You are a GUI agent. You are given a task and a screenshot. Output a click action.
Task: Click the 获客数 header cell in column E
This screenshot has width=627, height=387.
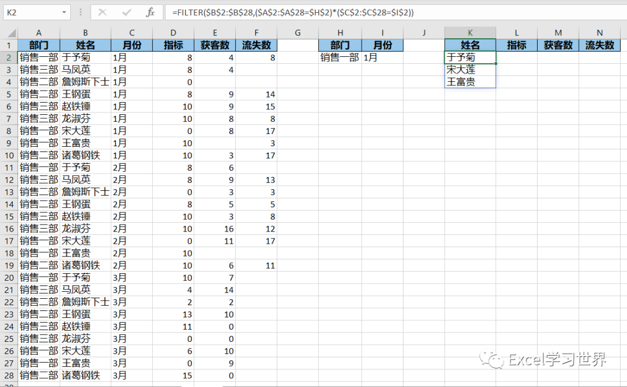(215, 45)
